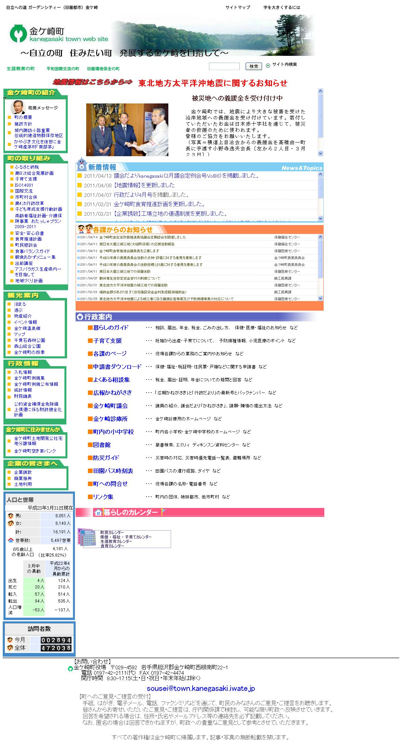The height and width of the screenshot is (745, 402).
Task: Open 字を大きくするには in top menu
Action: (x=282, y=7)
